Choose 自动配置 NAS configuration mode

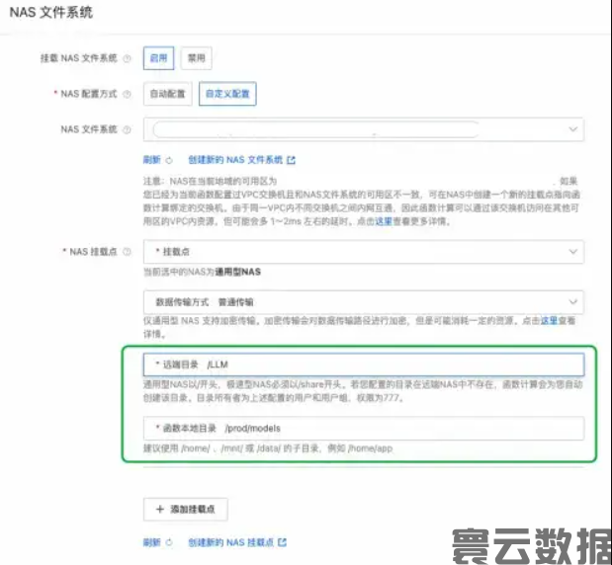168,94
